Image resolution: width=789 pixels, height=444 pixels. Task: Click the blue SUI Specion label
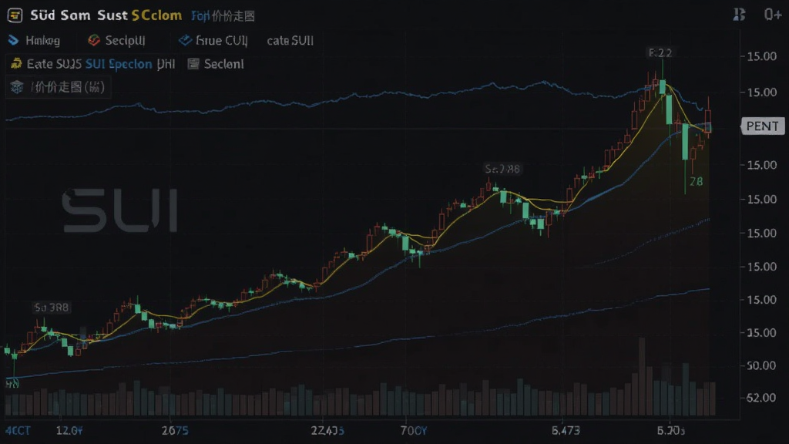pyautogui.click(x=119, y=64)
